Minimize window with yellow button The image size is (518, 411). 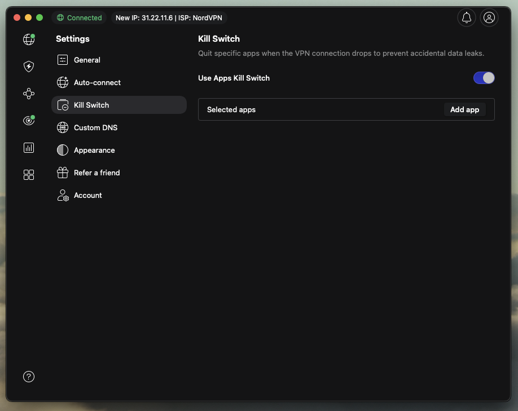click(28, 17)
